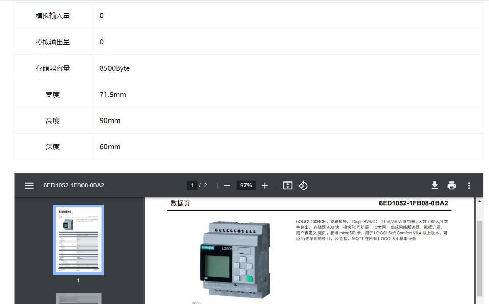This screenshot has height=304, width=489.
Task: Click the 8500Byte memory value
Action: coord(115,68)
